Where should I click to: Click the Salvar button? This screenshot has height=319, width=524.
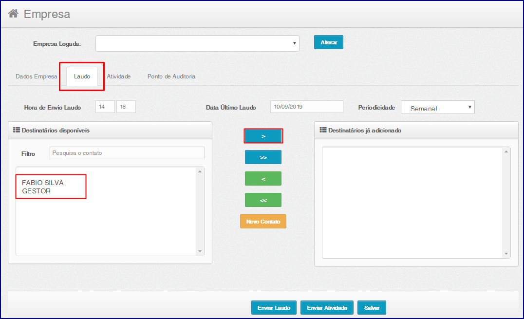point(372,308)
